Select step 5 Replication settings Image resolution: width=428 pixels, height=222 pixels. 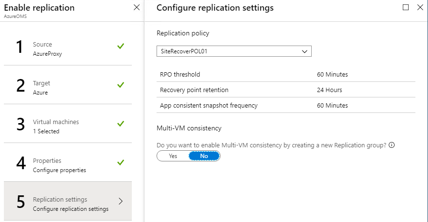pos(68,201)
